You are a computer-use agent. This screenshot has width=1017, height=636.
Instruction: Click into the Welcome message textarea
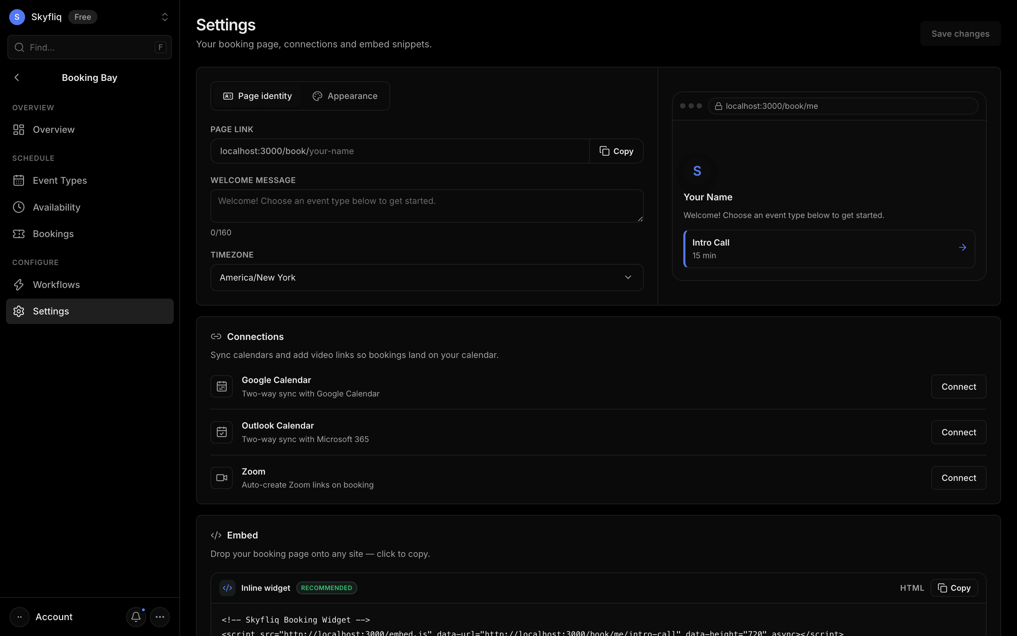click(x=427, y=206)
